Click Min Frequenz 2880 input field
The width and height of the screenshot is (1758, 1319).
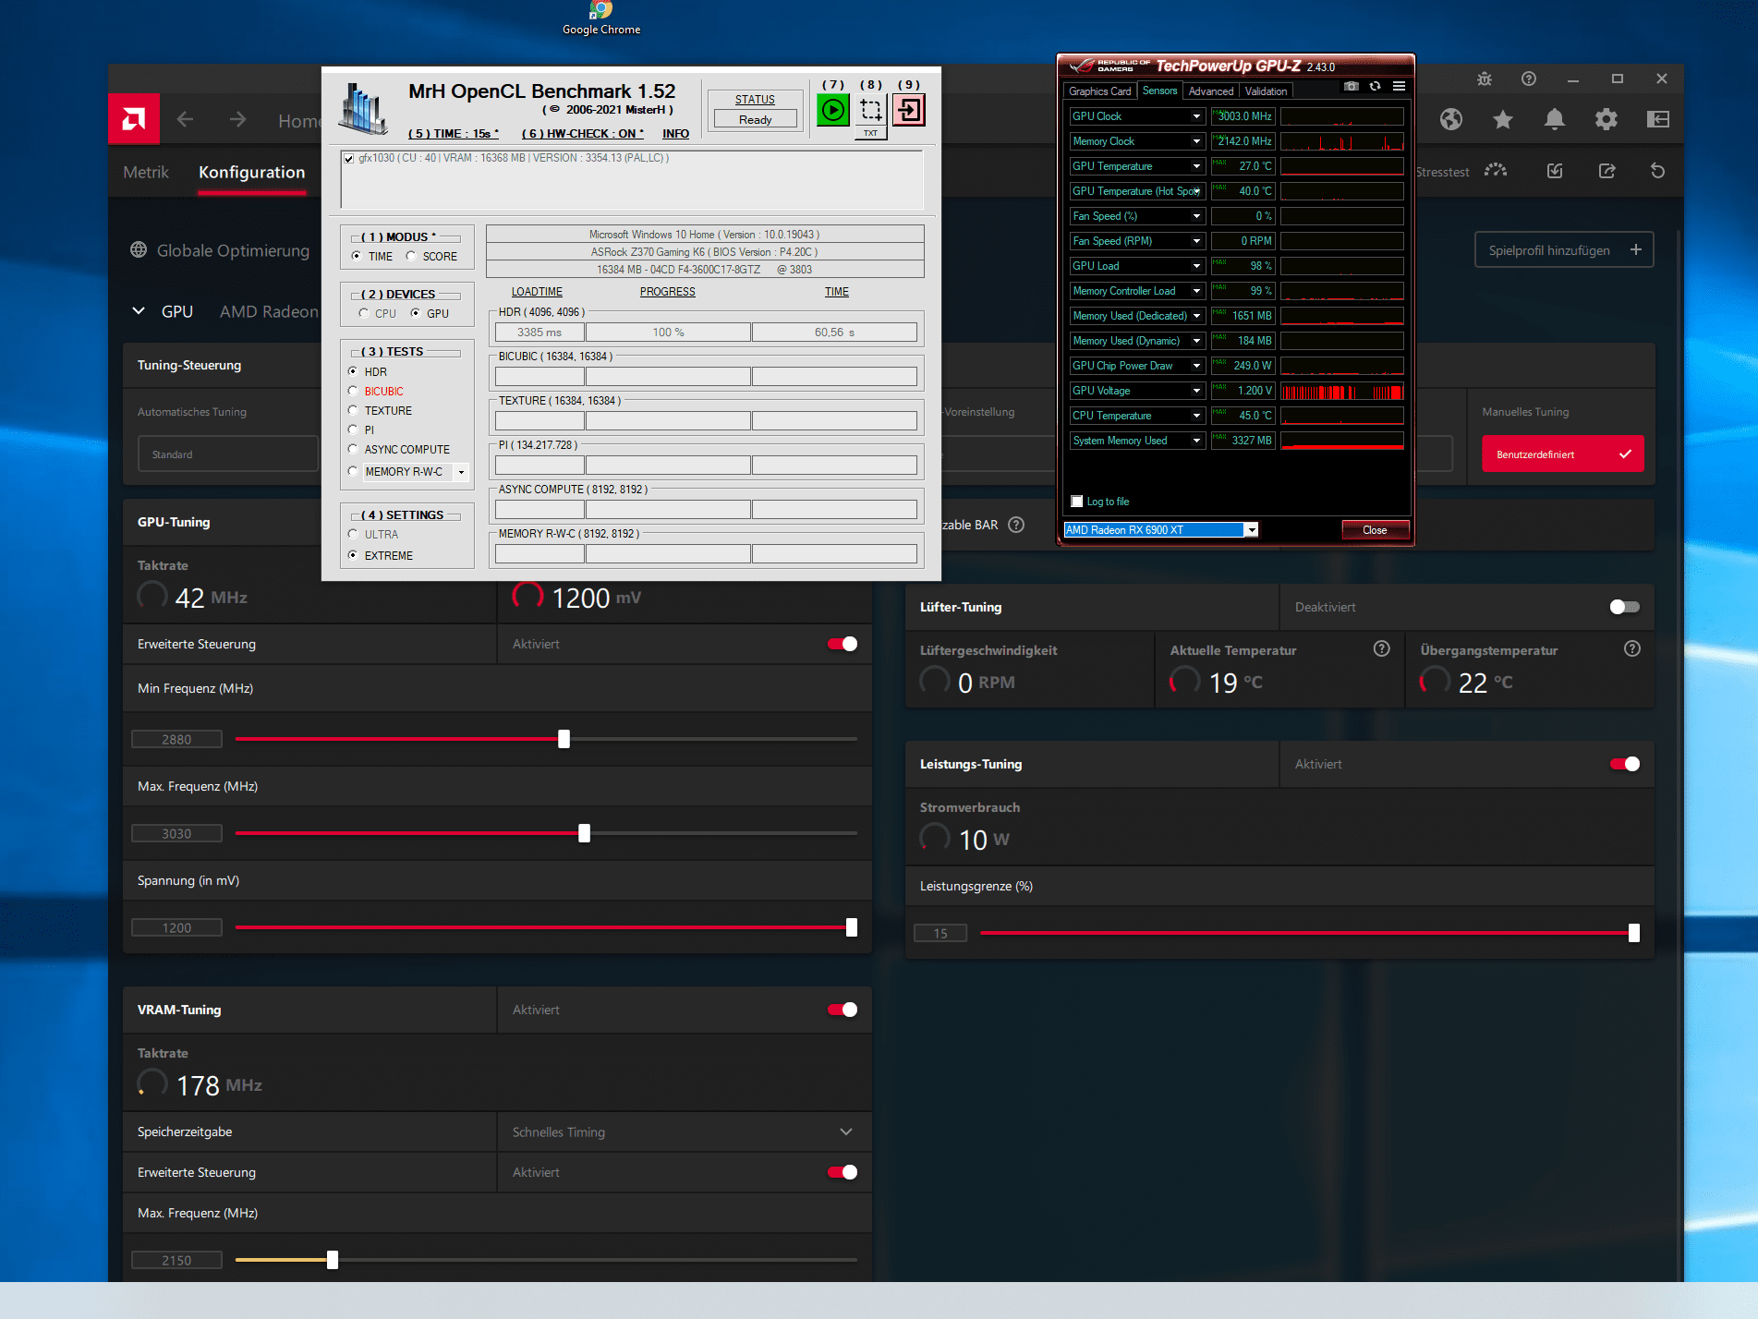pyautogui.click(x=176, y=739)
